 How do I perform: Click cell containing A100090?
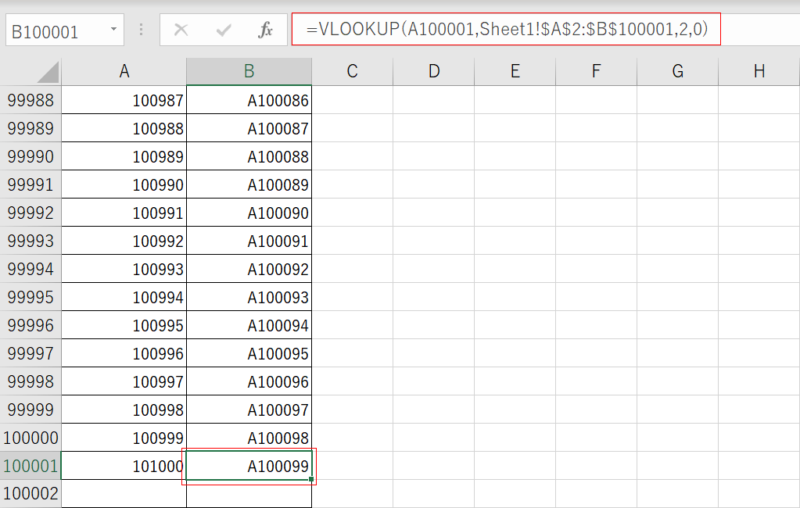249,212
